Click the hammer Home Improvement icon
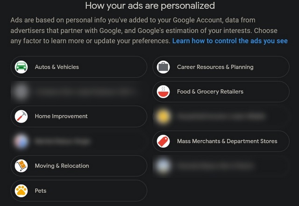Image resolution: width=299 pixels, height=206 pixels. coord(21,116)
